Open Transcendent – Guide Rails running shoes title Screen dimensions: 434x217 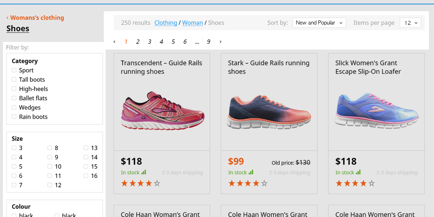[161, 67]
